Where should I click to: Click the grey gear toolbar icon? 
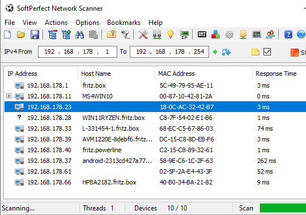[x=229, y=35]
